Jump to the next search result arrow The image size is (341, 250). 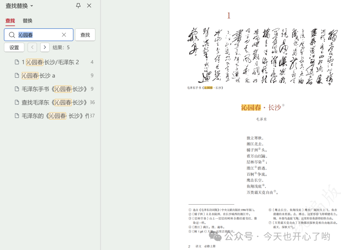point(45,47)
